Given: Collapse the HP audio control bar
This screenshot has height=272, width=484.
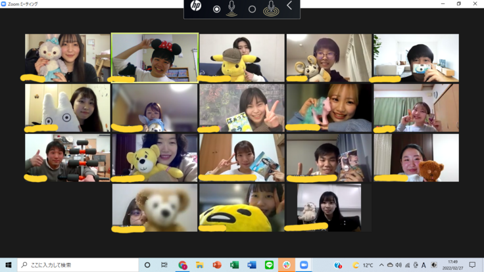Looking at the screenshot, I should (x=289, y=7).
